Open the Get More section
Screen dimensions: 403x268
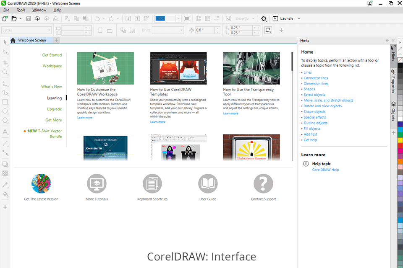54,120
